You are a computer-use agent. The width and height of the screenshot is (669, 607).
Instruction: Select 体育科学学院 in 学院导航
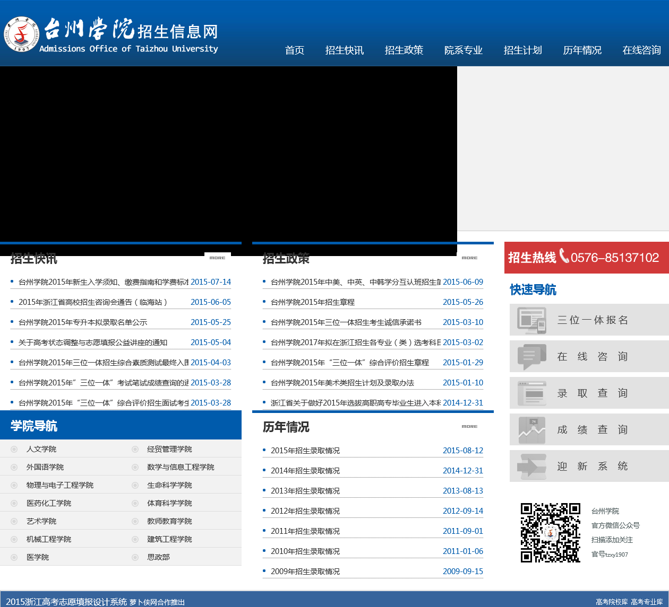pyautogui.click(x=169, y=503)
